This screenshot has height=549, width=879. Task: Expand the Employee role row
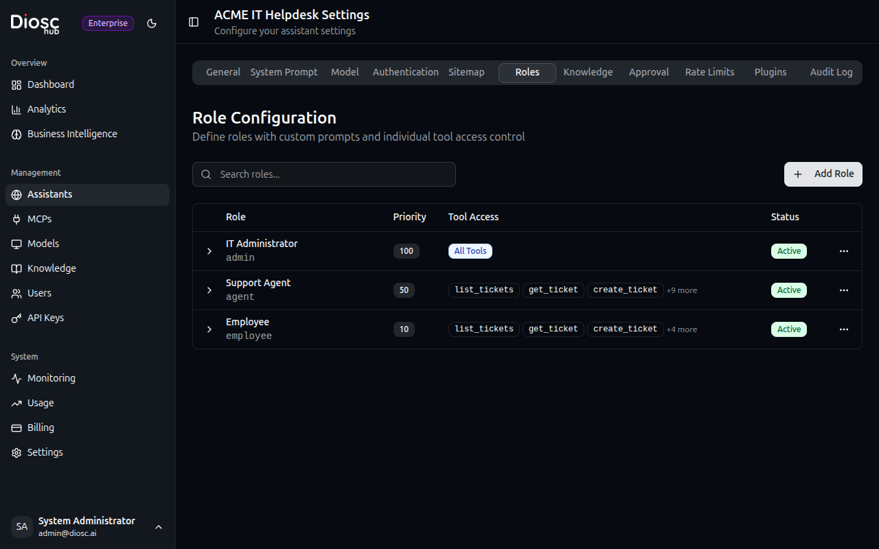(209, 329)
